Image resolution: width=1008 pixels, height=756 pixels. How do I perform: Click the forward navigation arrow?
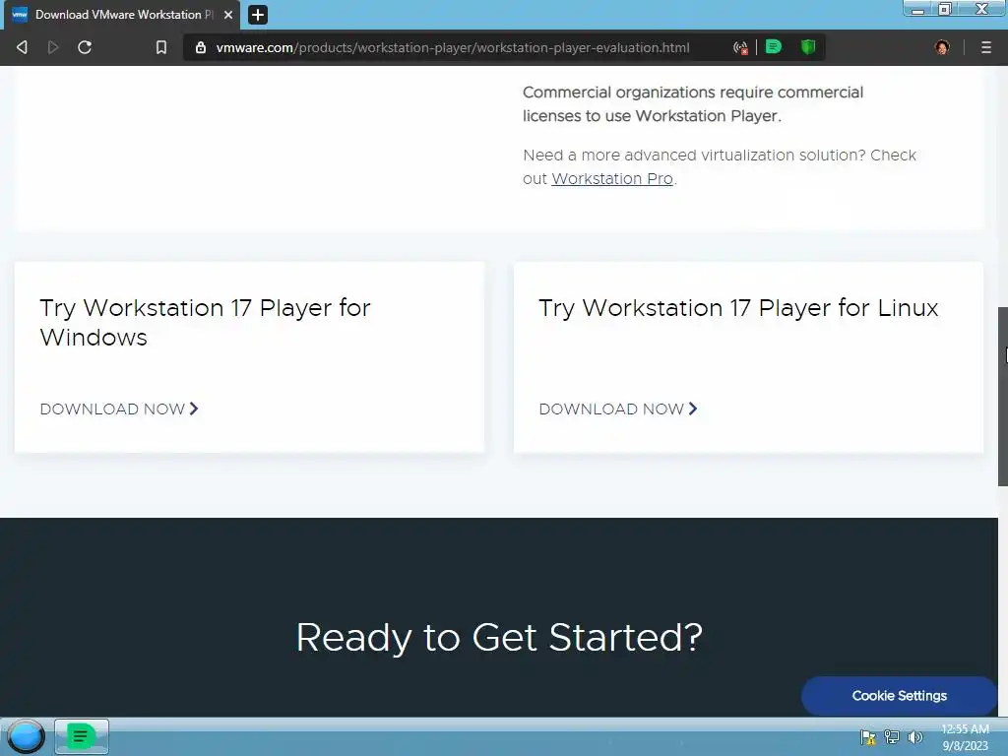click(53, 47)
